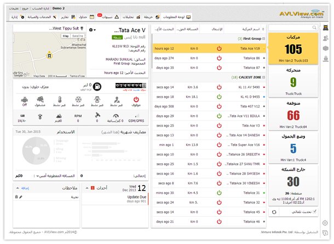Switch the map to Satellite view
334x244 pixels.
(78, 36)
